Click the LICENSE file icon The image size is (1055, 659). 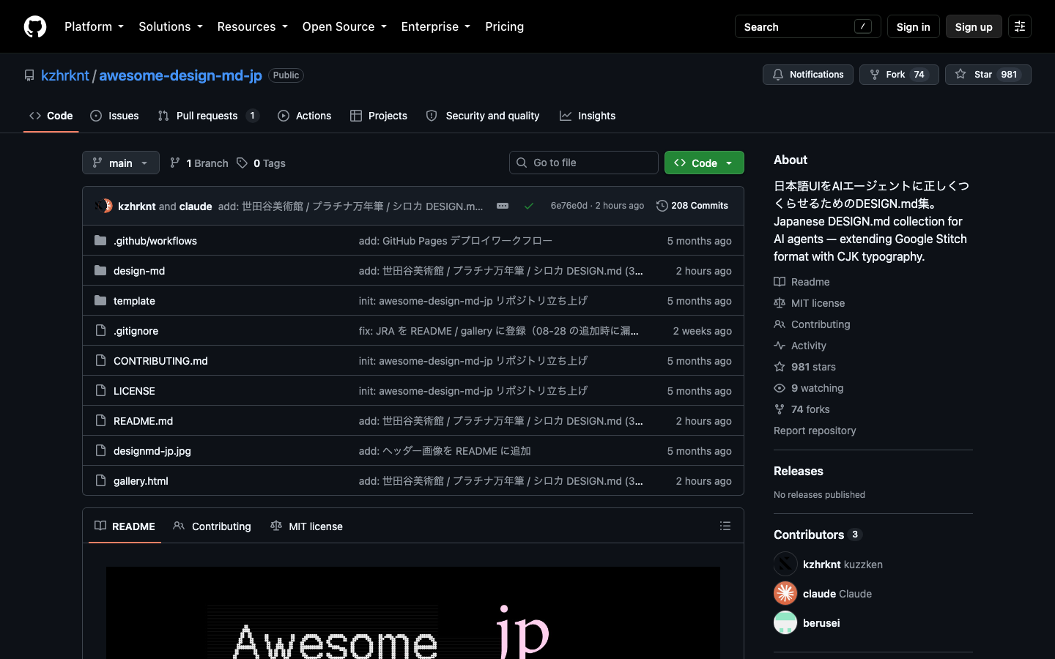pyautogui.click(x=100, y=390)
